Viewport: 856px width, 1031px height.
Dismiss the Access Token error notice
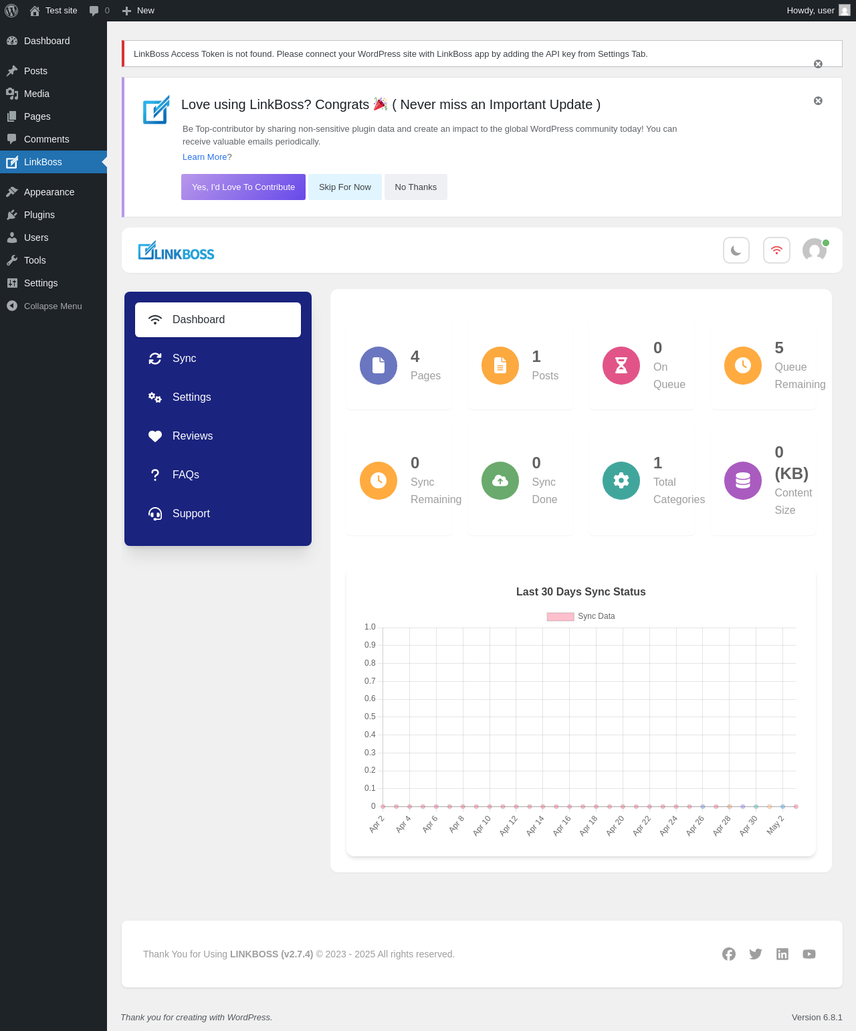pyautogui.click(x=818, y=64)
